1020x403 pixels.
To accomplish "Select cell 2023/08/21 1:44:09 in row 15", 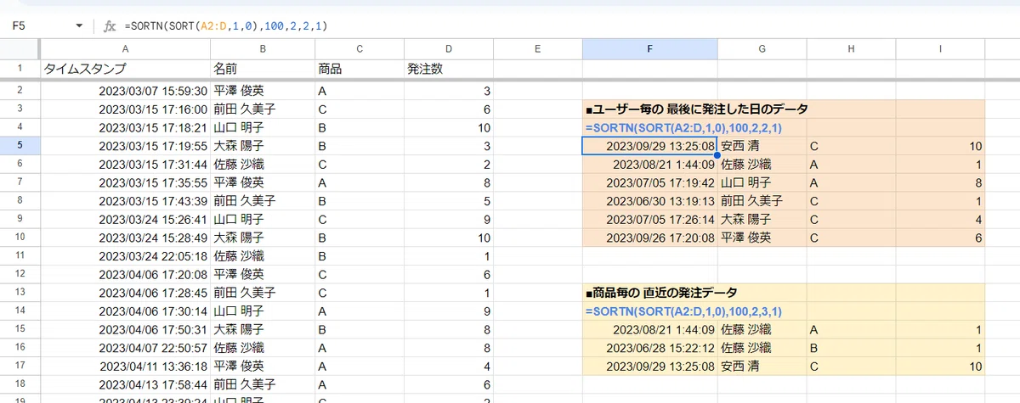I will [649, 329].
